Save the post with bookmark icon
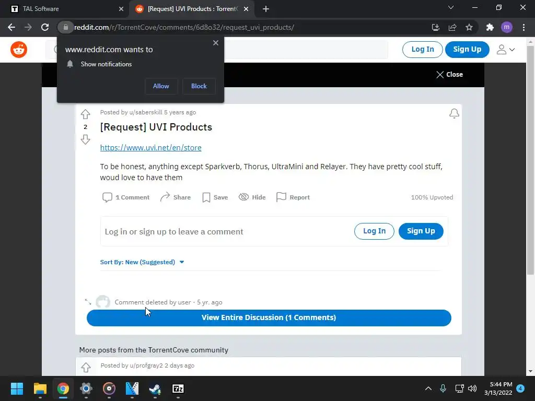 pyautogui.click(x=215, y=197)
